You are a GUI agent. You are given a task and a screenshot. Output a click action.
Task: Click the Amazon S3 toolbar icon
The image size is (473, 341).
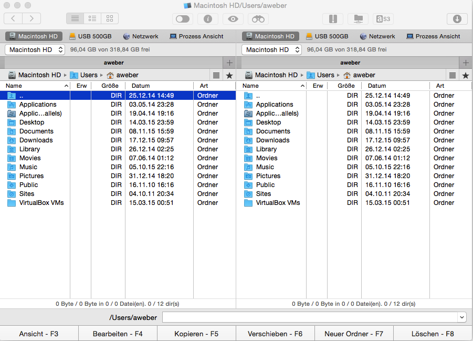pyautogui.click(x=383, y=19)
